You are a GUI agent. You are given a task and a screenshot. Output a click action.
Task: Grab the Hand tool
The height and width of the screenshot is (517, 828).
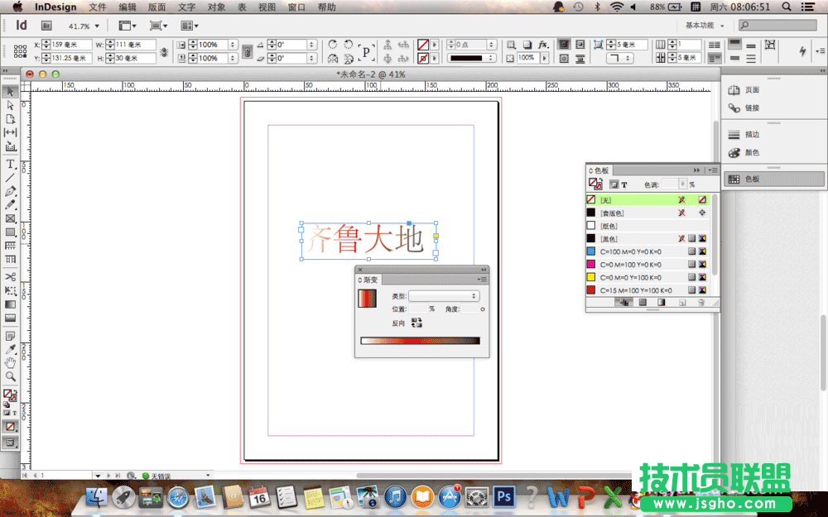[10, 363]
